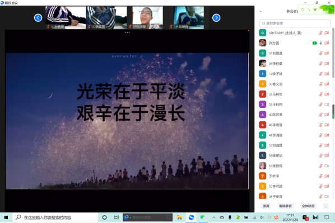The width and height of the screenshot is (335, 223).
Task: Click the 全体静音 mute-all button
Action: pos(308,206)
